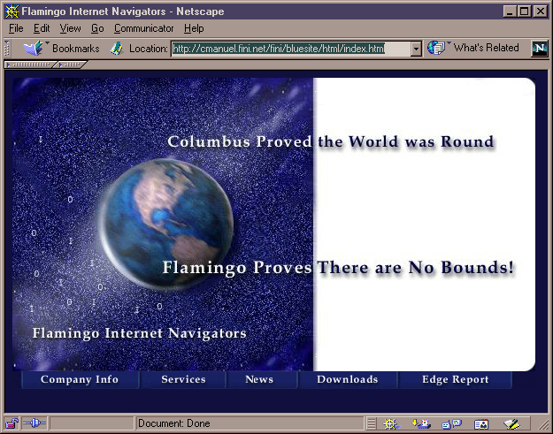Image resolution: width=553 pixels, height=434 pixels.
Task: Close the Netscape window
Action: pos(541,11)
